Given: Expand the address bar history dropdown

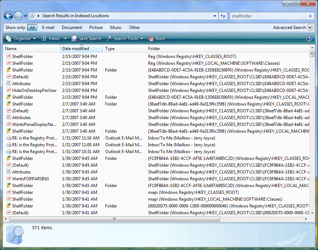Looking at the screenshot, I should [215, 16].
